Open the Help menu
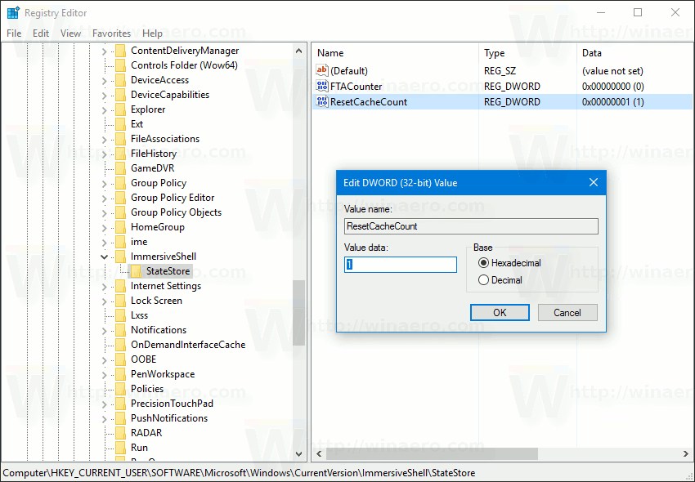Image resolution: width=695 pixels, height=482 pixels. click(x=152, y=33)
